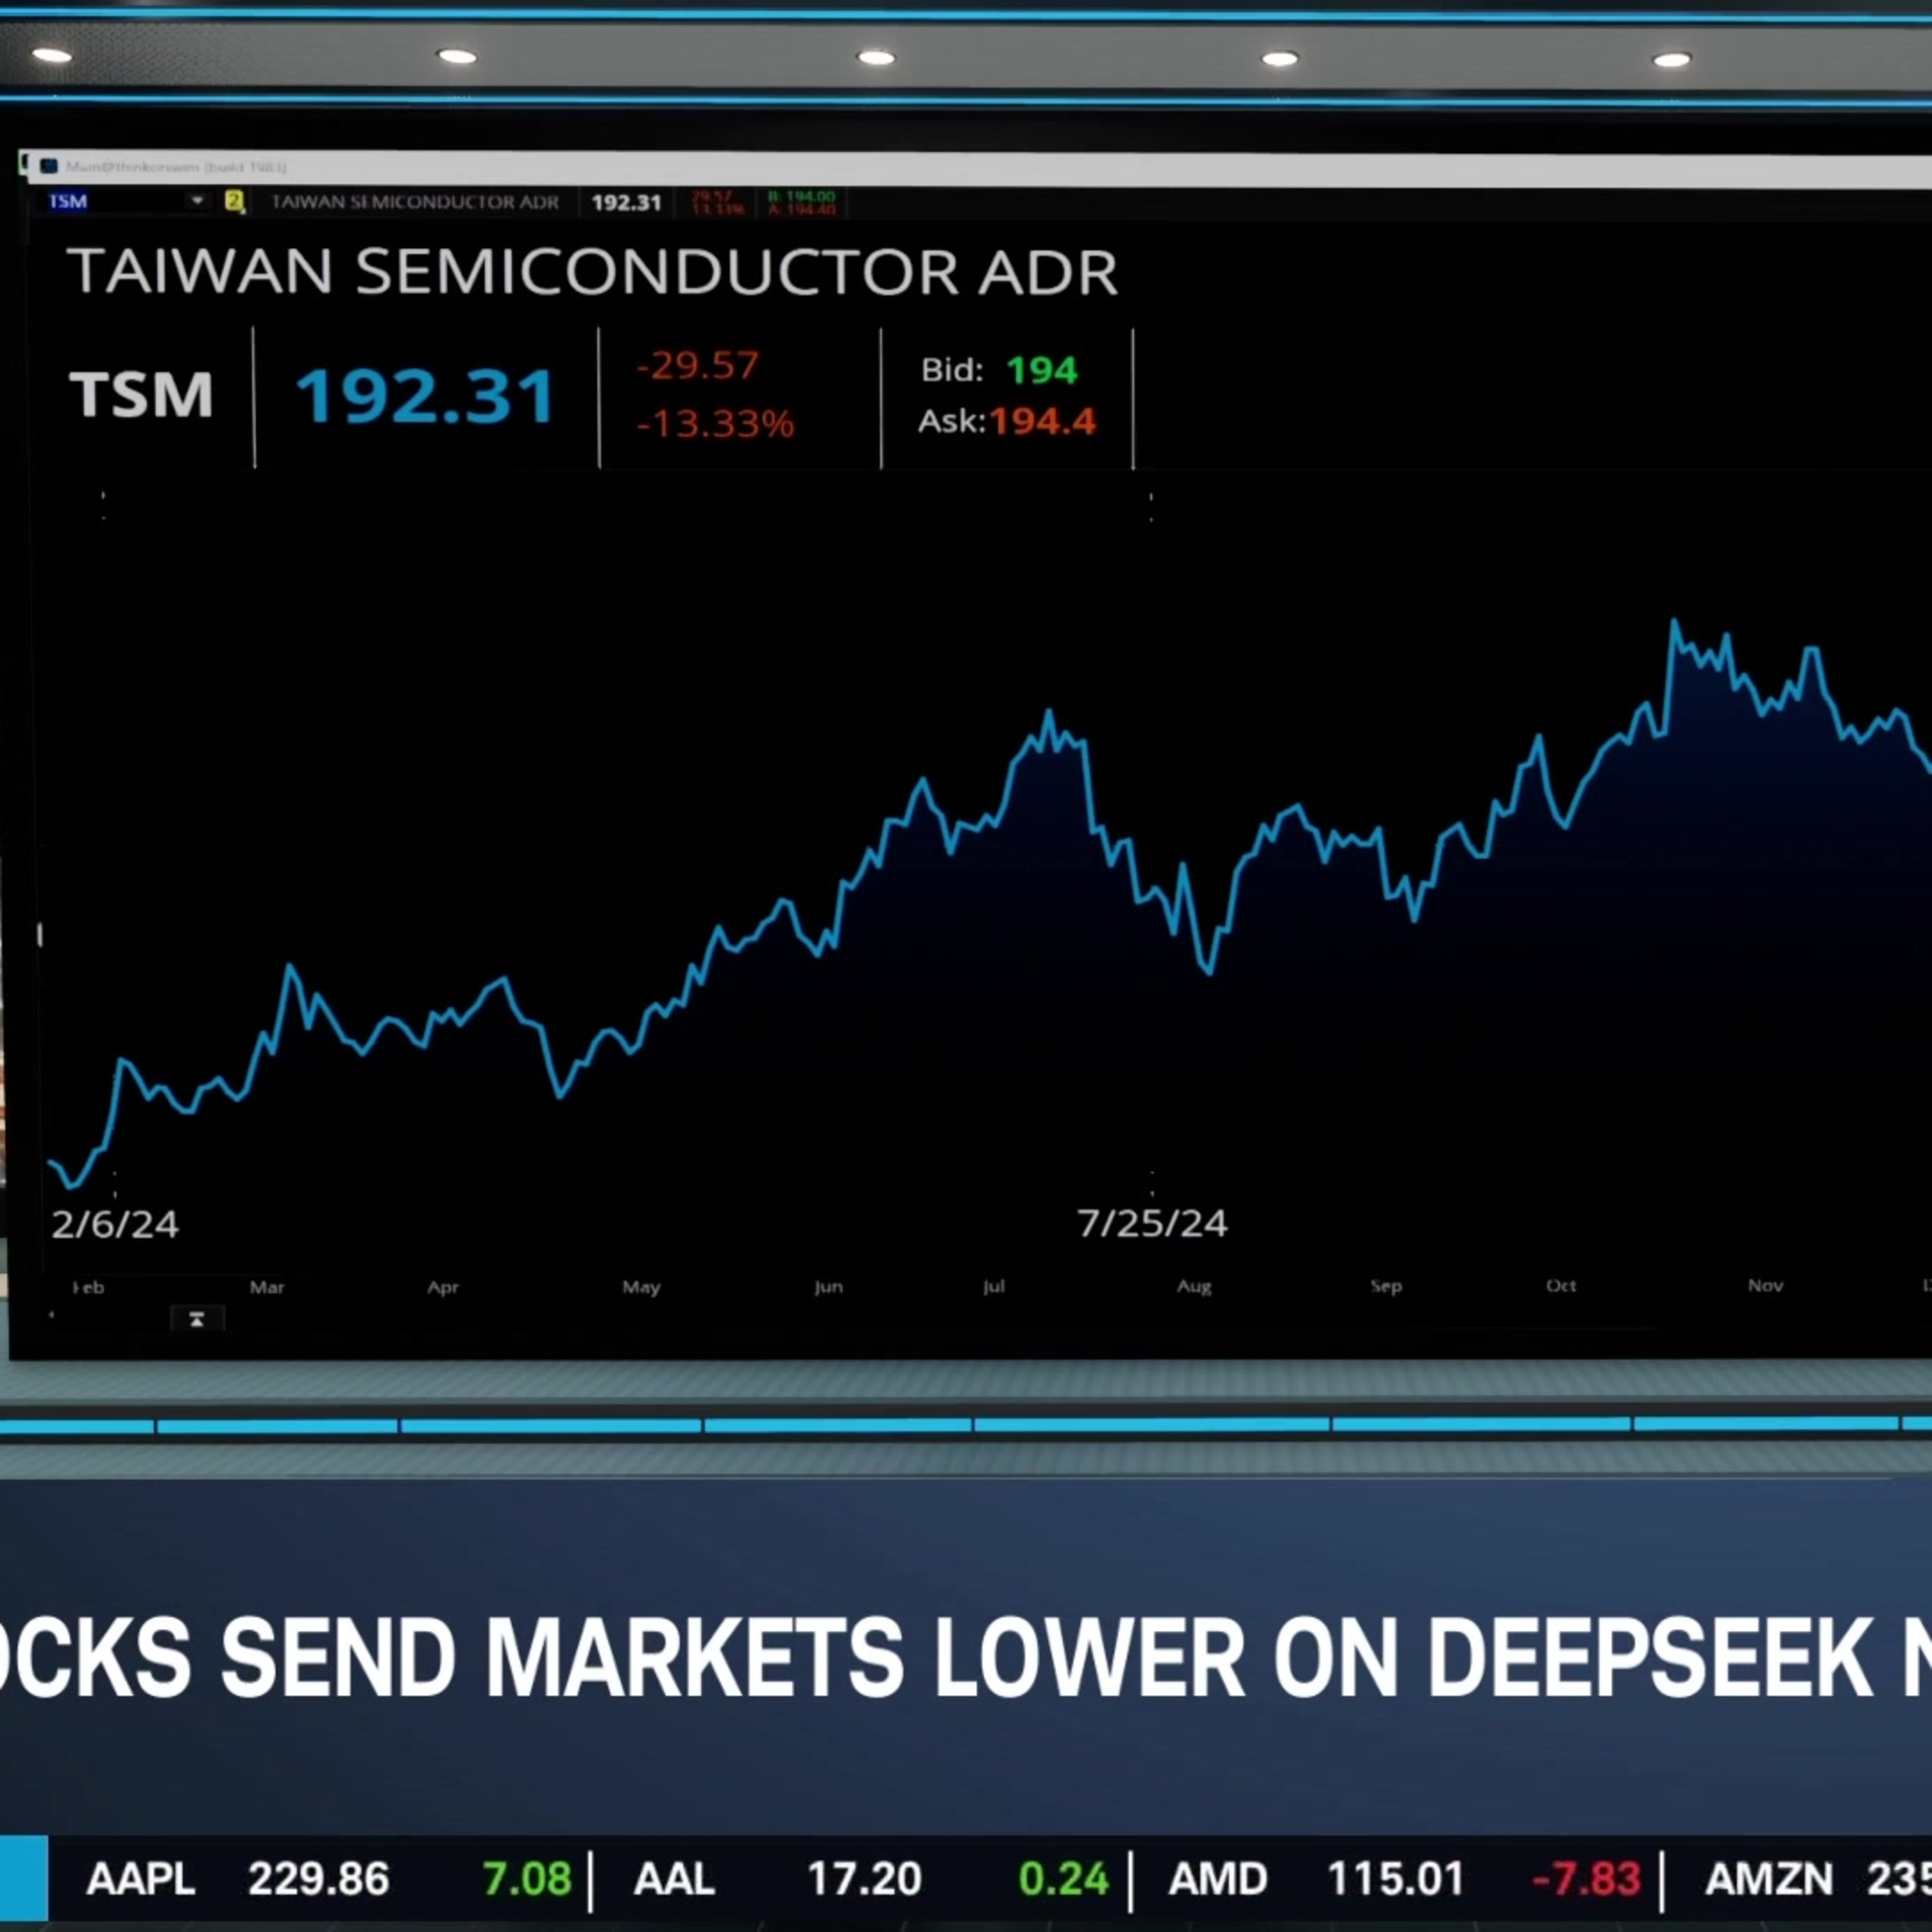Open the TSM symbol dropdown arrow
This screenshot has height=1932, width=1932.
coord(197,201)
